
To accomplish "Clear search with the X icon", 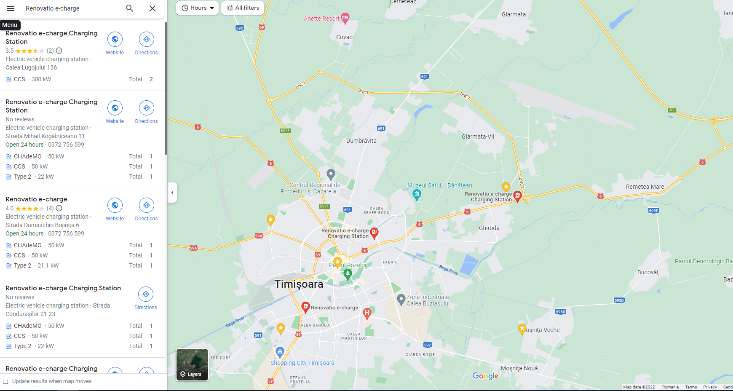I will (152, 8).
